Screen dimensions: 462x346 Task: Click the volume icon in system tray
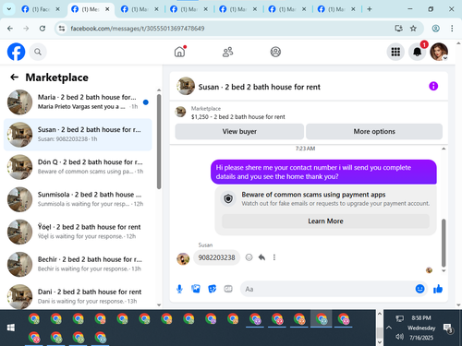click(x=399, y=337)
